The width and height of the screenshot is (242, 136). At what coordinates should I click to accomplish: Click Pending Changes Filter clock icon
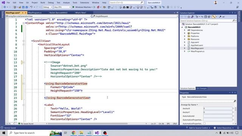coord(197,17)
